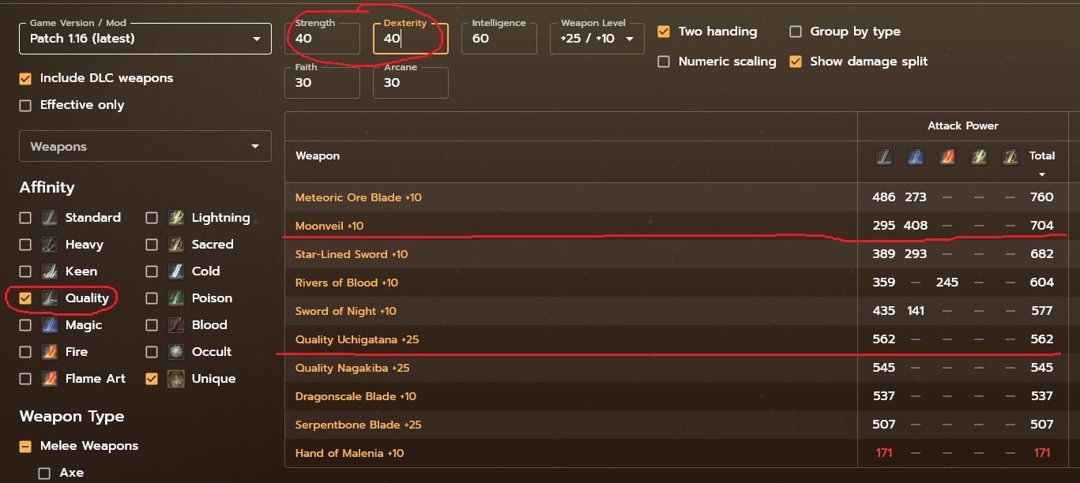Click the Standard affinity icon
This screenshot has height=483, width=1080.
[x=50, y=218]
